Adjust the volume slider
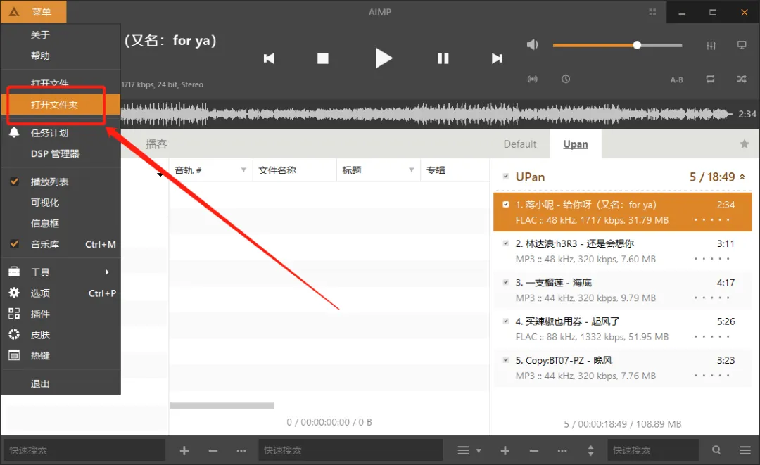 pyautogui.click(x=618, y=45)
